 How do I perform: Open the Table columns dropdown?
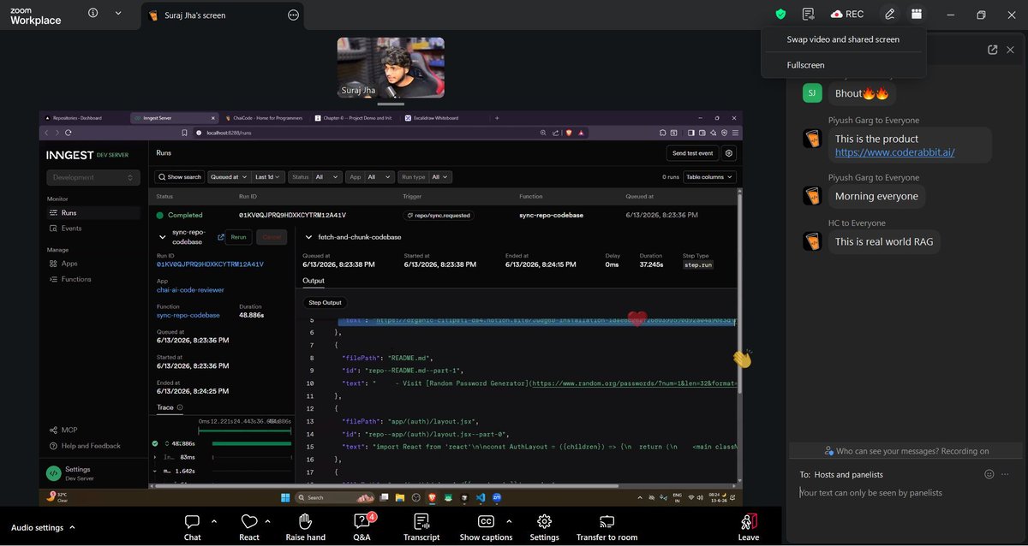tap(709, 177)
